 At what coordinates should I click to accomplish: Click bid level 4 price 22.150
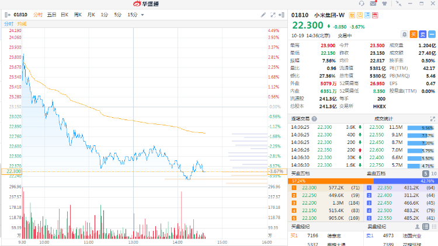pyautogui.click(x=309, y=210)
